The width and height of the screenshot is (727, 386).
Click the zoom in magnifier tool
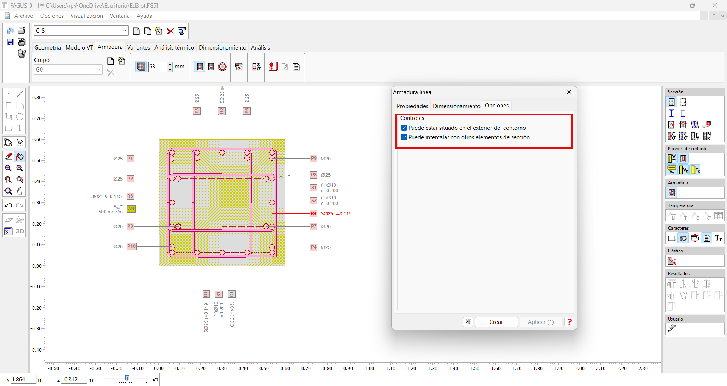click(8, 168)
